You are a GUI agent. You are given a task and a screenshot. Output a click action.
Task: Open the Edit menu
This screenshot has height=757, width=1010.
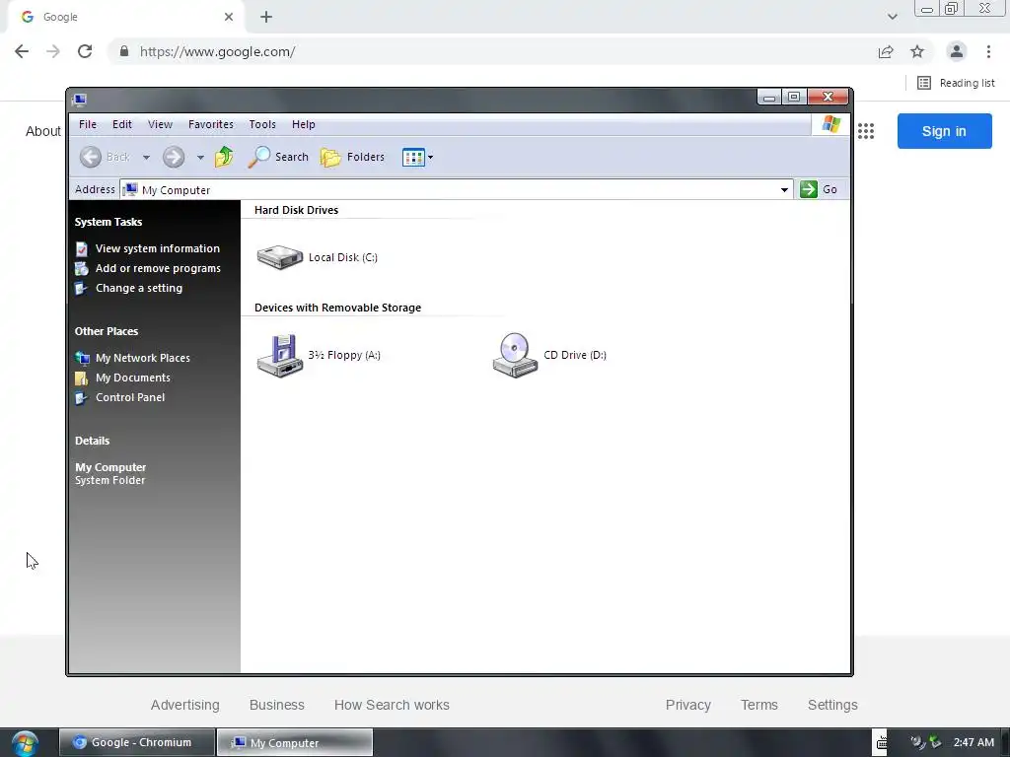[x=121, y=124]
